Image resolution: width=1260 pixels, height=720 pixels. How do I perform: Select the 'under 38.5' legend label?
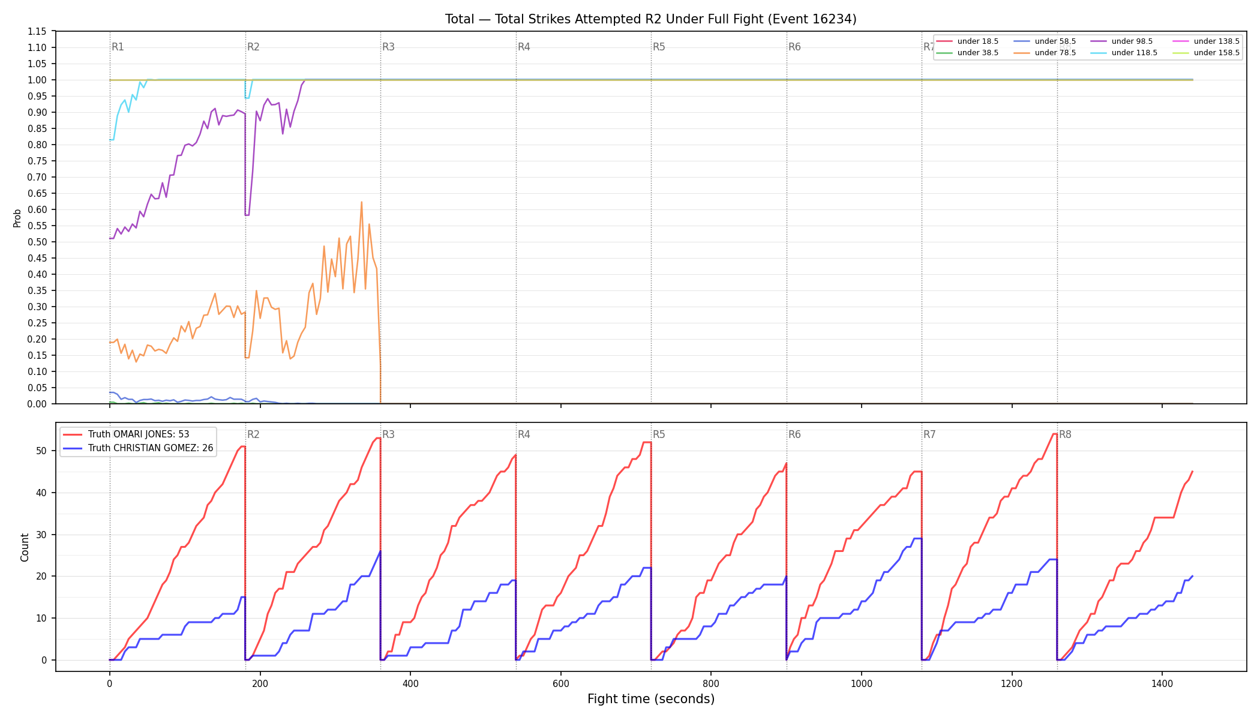point(978,53)
